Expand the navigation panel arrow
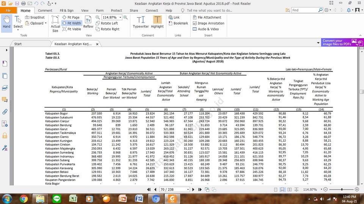Viewport: 364px width, 204px height. tap(6, 50)
